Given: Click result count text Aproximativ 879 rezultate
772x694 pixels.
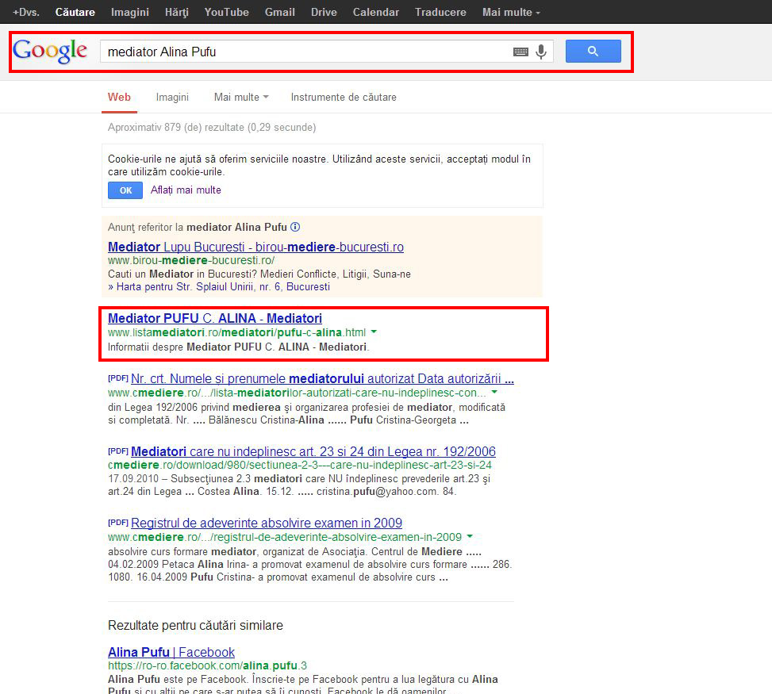Looking at the screenshot, I should [x=212, y=127].
